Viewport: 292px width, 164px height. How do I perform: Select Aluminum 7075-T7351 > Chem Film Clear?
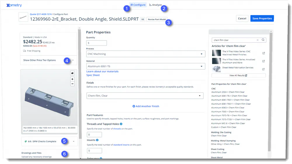click(231, 119)
